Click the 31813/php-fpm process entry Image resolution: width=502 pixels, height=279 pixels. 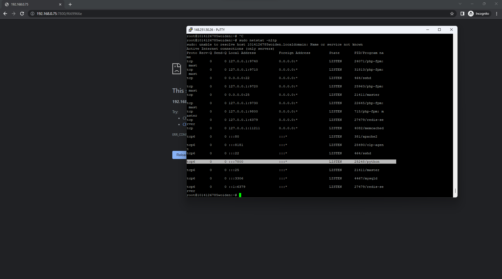click(x=369, y=70)
